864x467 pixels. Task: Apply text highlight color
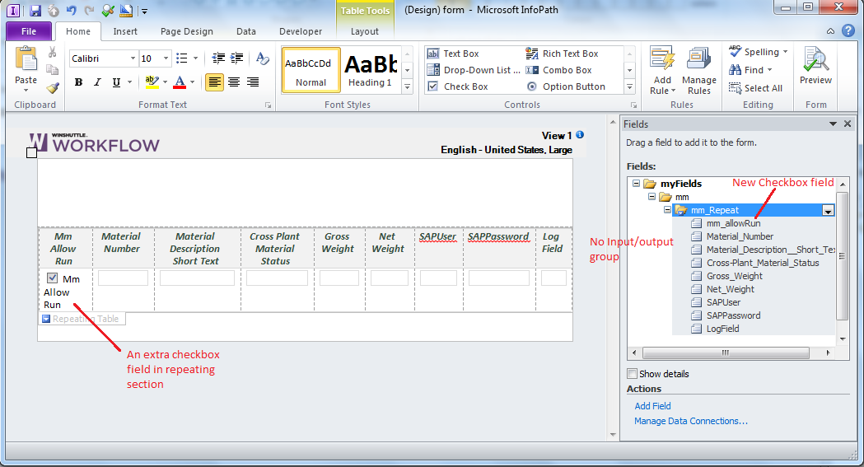152,82
